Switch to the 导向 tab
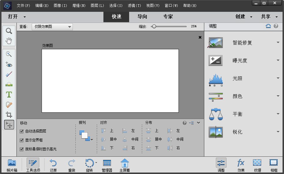Image resolution: width=284 pixels, height=174 pixels. point(142,17)
